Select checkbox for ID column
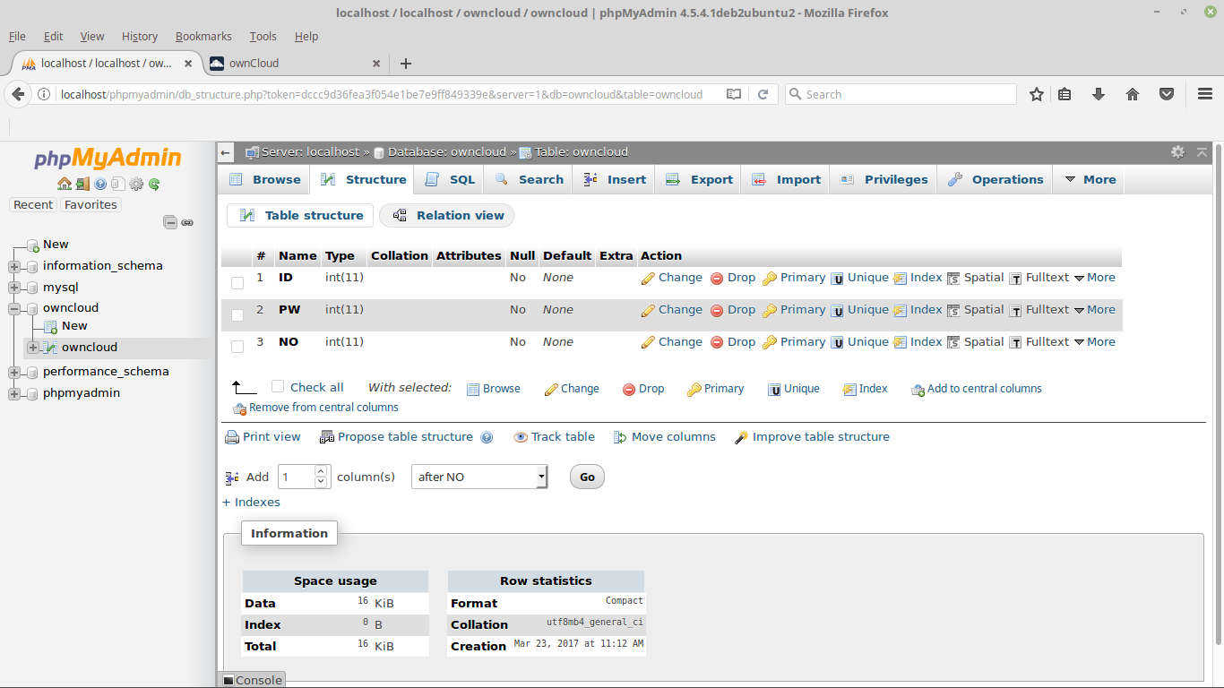 point(237,283)
